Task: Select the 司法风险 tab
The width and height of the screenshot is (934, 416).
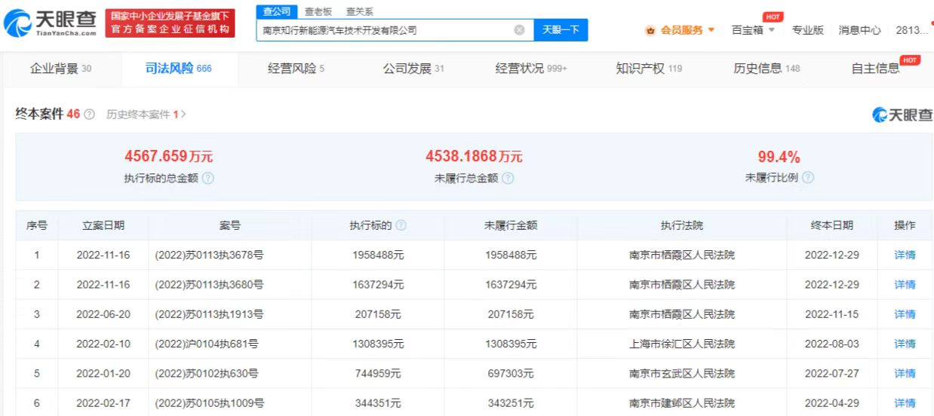Action: click(178, 69)
